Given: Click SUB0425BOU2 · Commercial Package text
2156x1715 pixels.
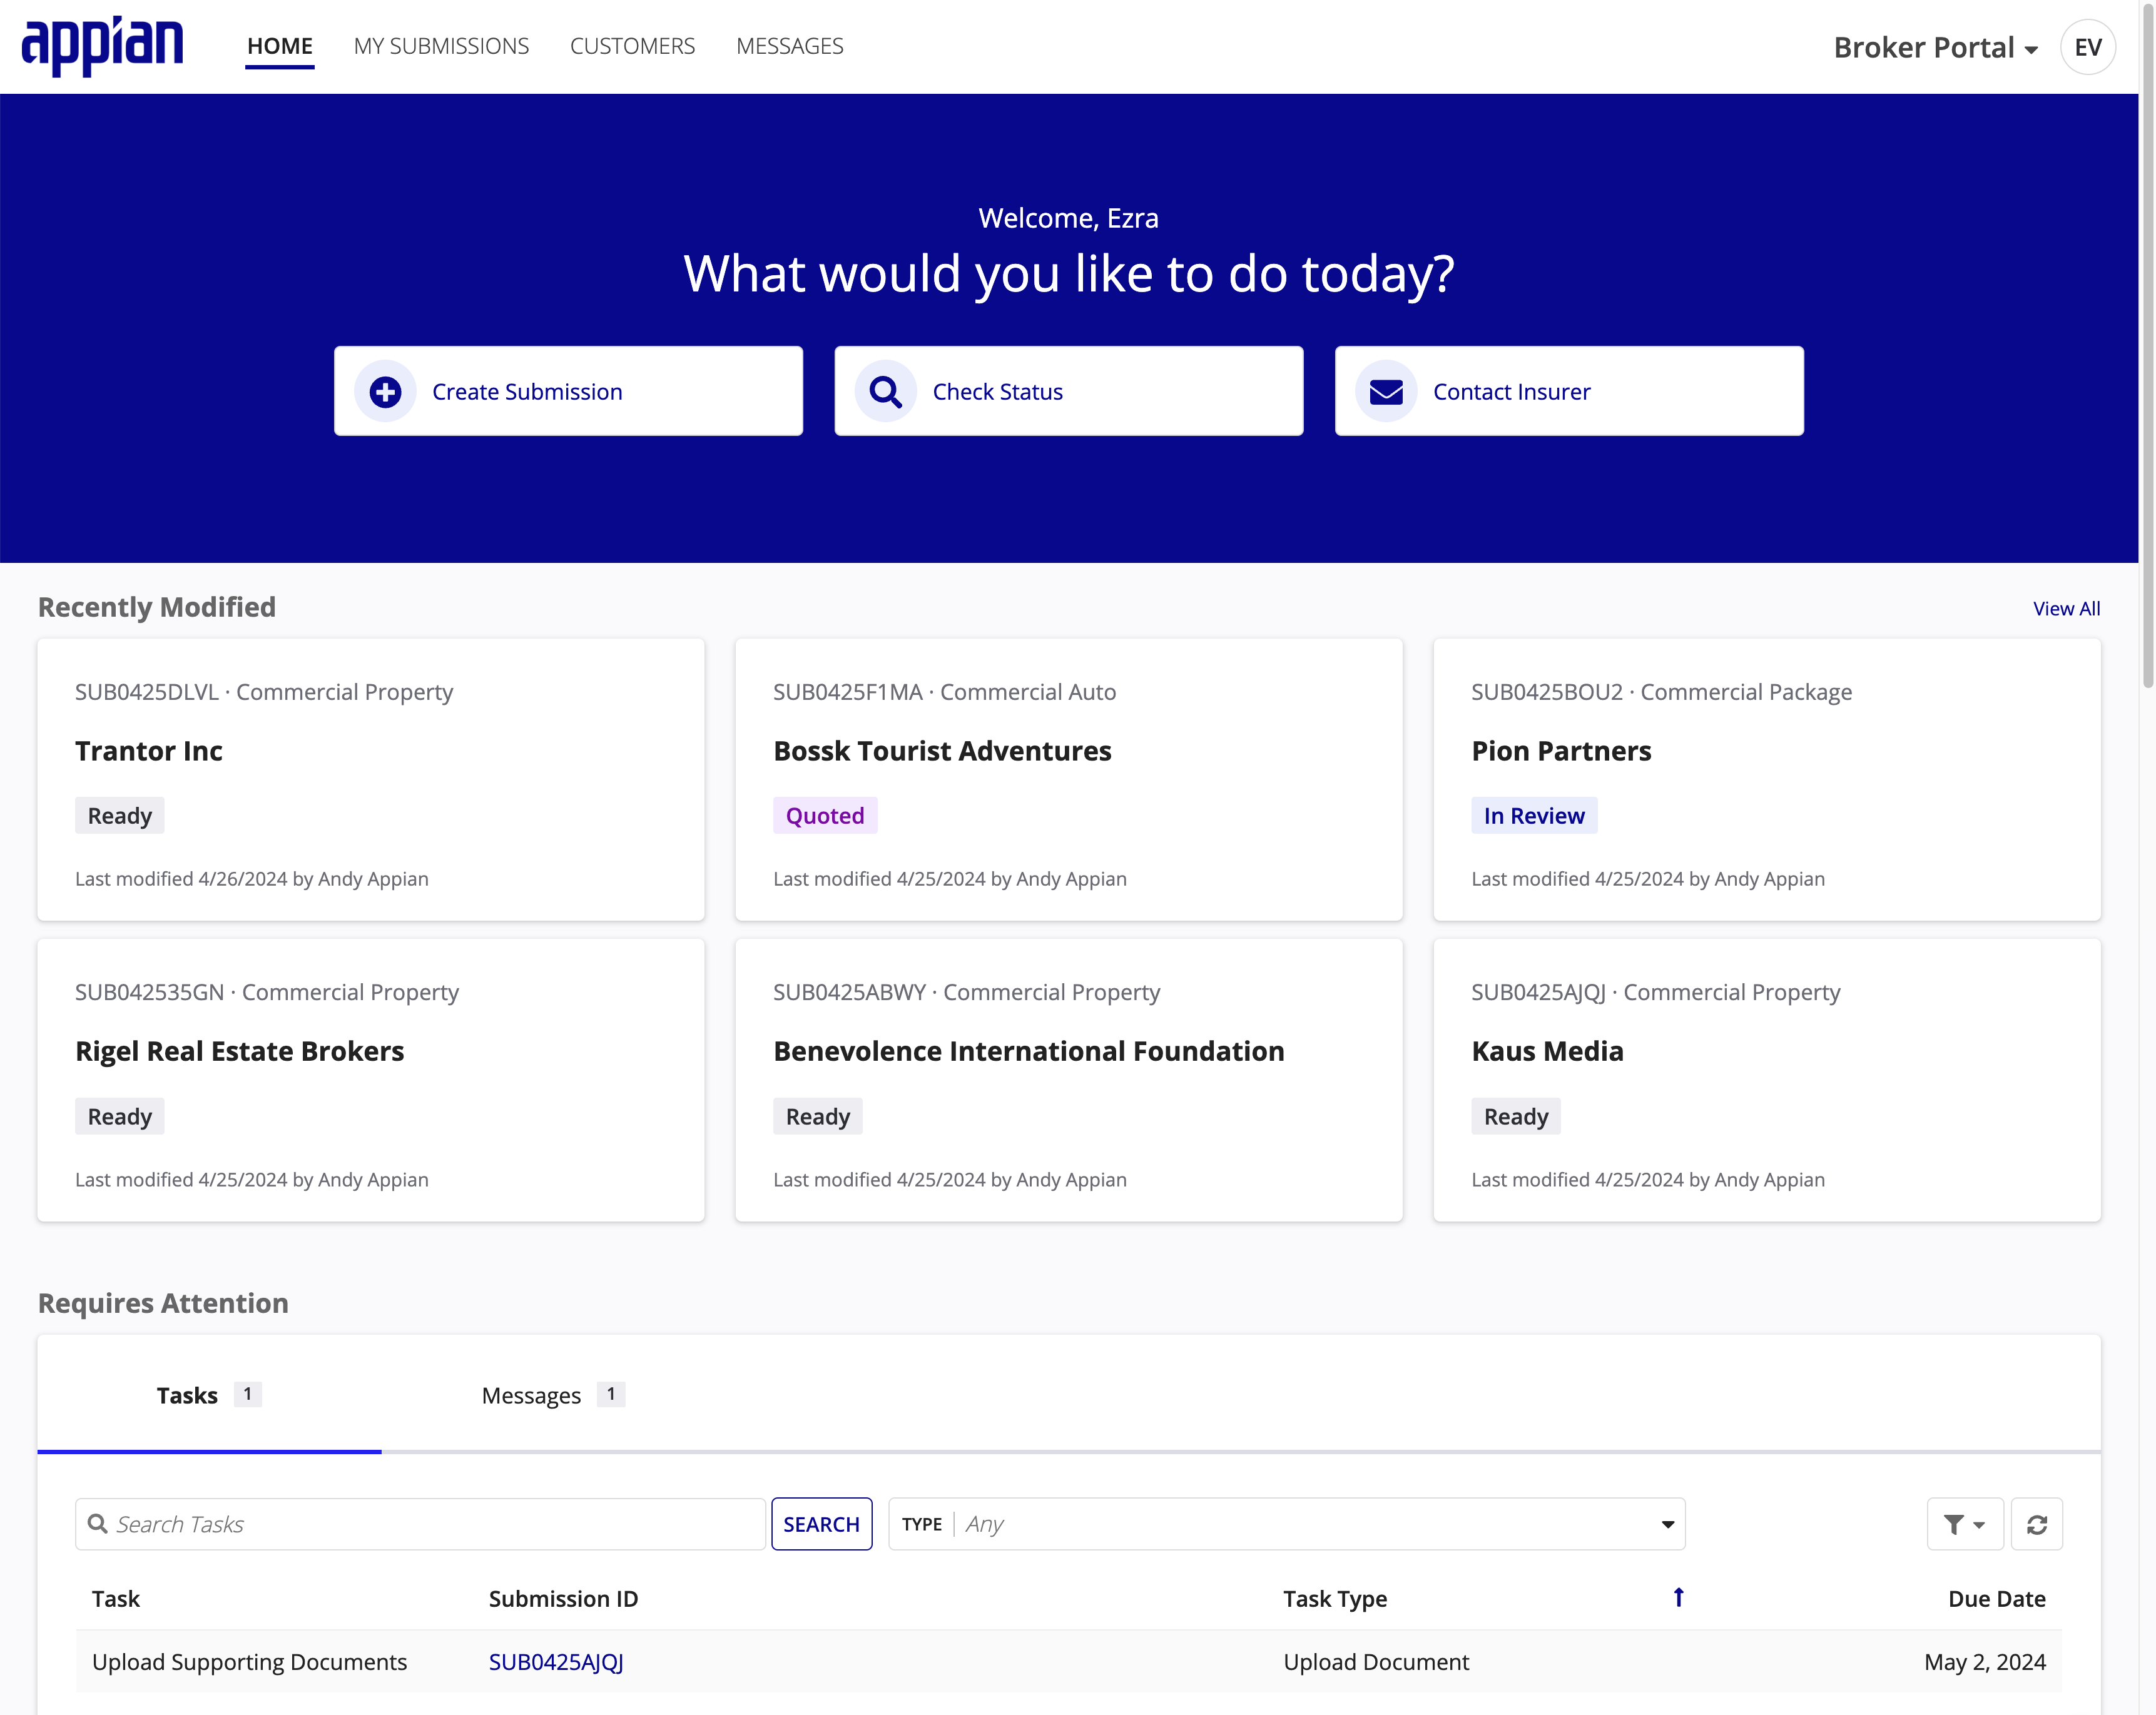Looking at the screenshot, I should coord(1661,692).
